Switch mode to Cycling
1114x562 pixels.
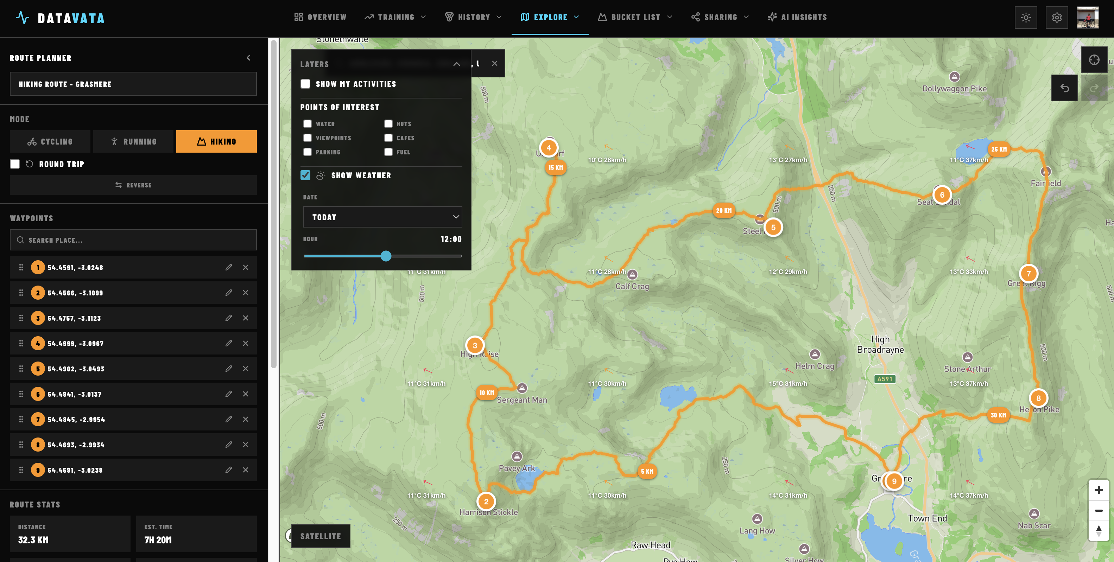coord(50,141)
